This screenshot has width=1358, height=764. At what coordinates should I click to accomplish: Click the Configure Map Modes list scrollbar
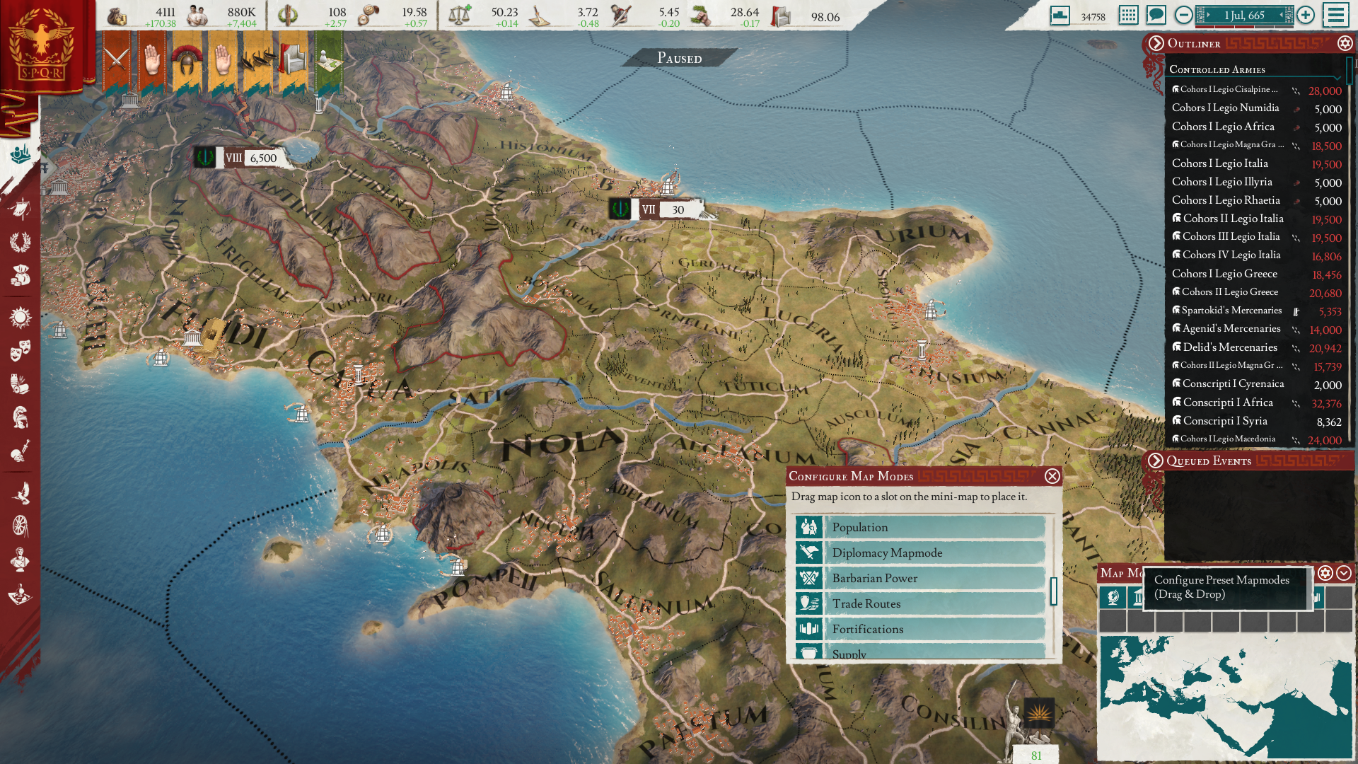pyautogui.click(x=1053, y=591)
